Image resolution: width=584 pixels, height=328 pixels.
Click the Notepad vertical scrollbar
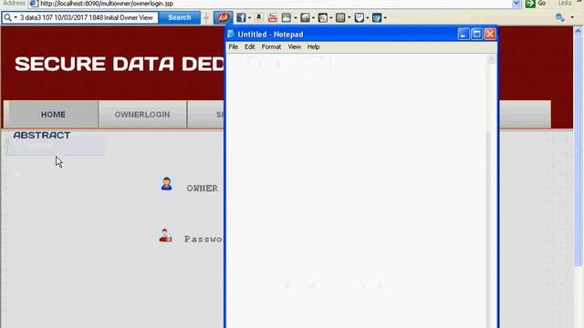pos(491,191)
